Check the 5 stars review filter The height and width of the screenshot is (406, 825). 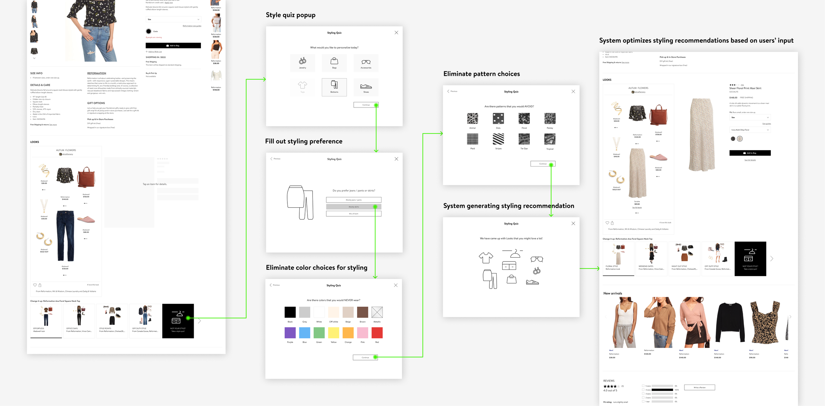[x=643, y=386]
